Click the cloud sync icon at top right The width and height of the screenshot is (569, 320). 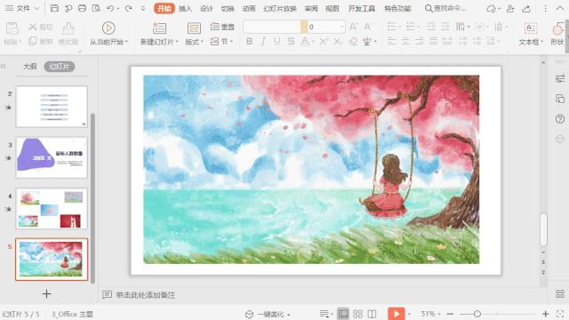(x=491, y=8)
